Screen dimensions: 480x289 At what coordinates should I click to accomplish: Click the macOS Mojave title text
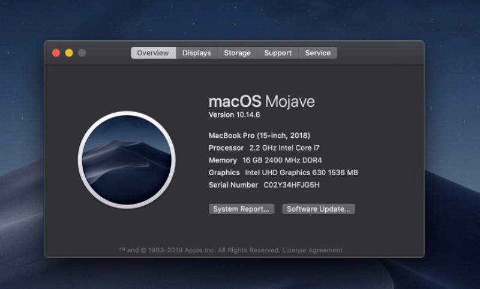coord(261,101)
